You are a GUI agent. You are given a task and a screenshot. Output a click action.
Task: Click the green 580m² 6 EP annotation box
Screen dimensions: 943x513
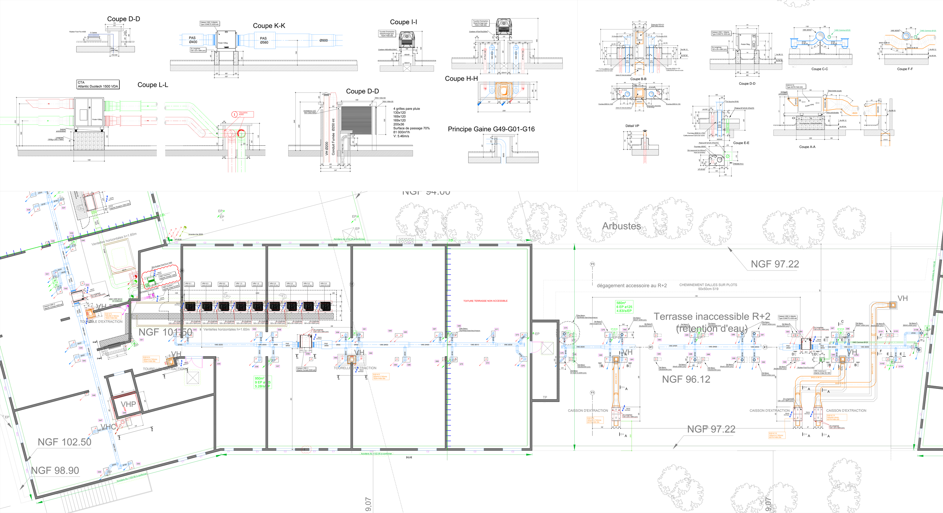[x=624, y=307]
